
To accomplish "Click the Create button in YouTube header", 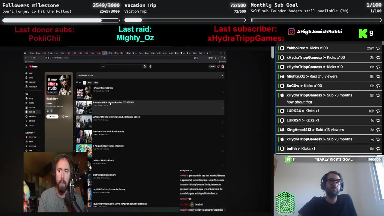I will tap(212, 66).
